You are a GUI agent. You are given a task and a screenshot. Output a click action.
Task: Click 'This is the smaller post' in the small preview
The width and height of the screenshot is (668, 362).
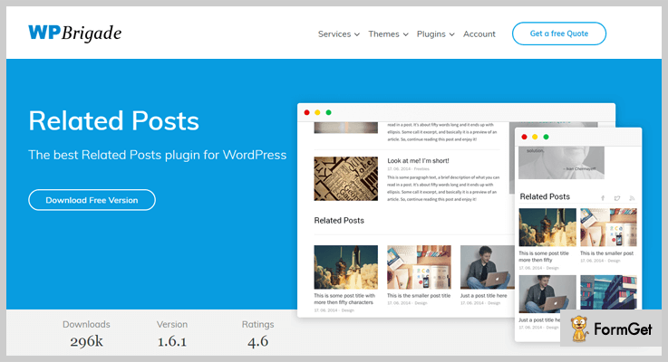(606, 253)
